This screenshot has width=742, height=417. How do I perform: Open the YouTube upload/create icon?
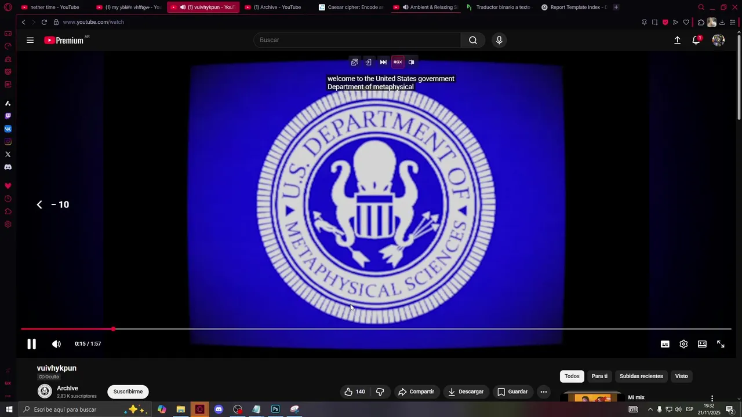[677, 40]
